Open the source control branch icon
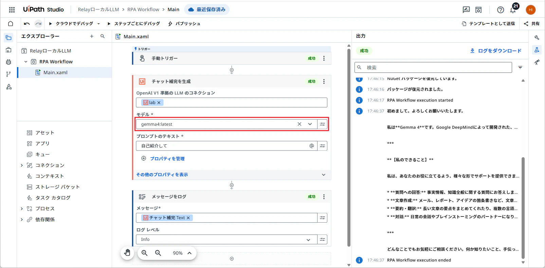This screenshot has height=268, width=545. click(9, 74)
